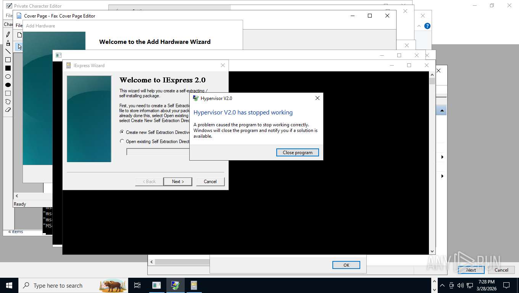Click Next in the IExpress Wizard

[178, 182]
